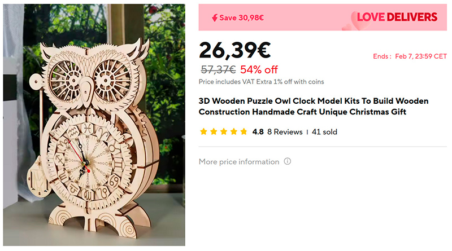Viewport: 452px width, 251px height.
Task: Click the third yellow rating star
Action: click(x=223, y=132)
